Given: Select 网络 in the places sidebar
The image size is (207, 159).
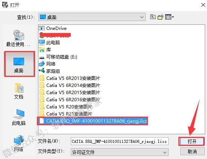Looking at the screenshot, I should 18,143.
